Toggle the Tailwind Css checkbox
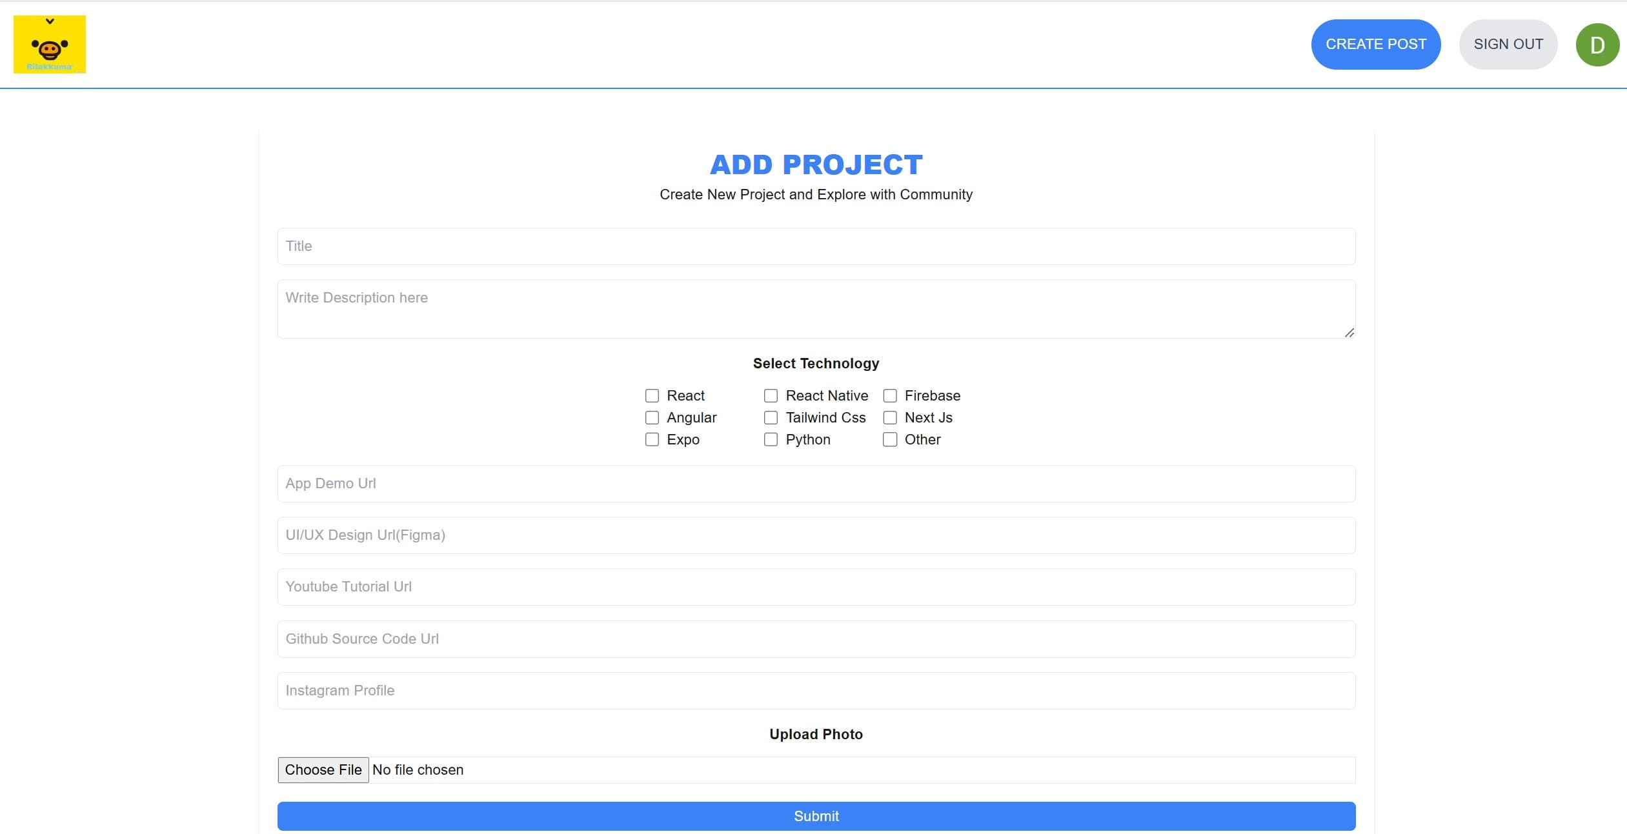Image resolution: width=1627 pixels, height=834 pixels. [x=771, y=417]
